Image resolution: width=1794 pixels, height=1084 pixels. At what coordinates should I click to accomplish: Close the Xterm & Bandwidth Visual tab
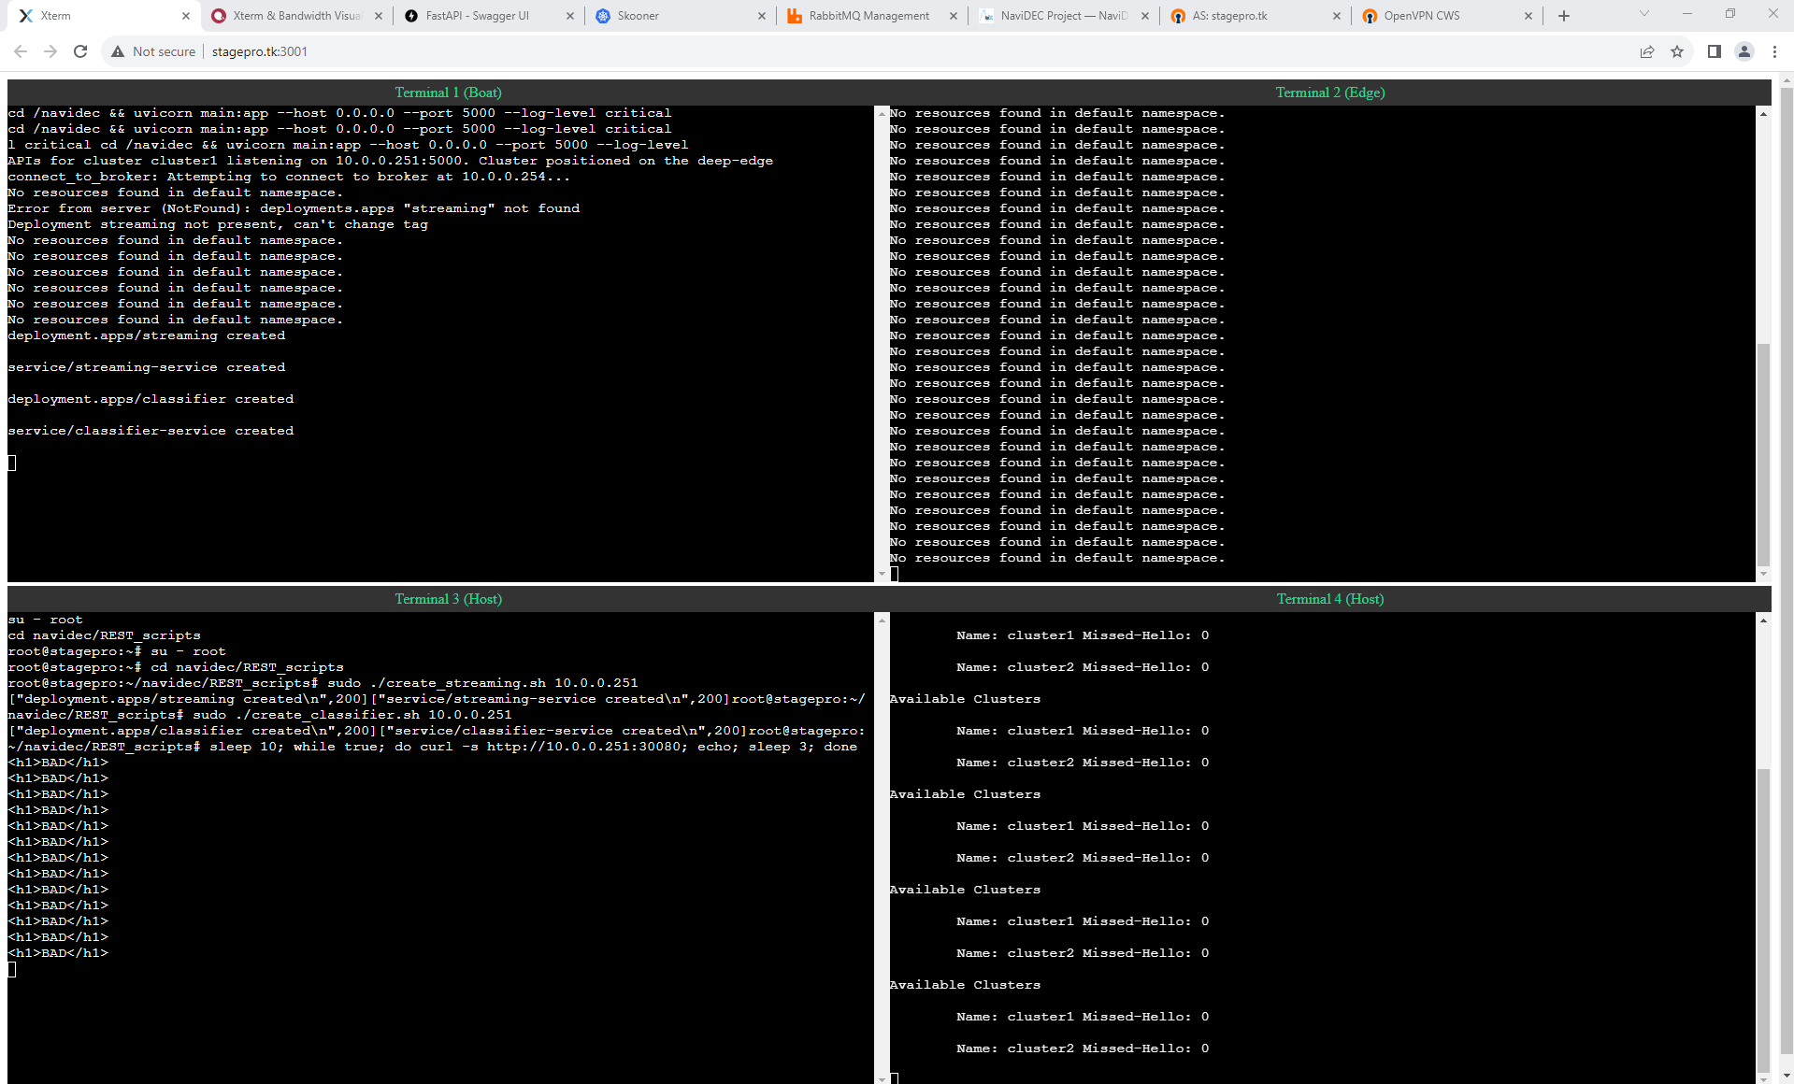click(x=378, y=16)
